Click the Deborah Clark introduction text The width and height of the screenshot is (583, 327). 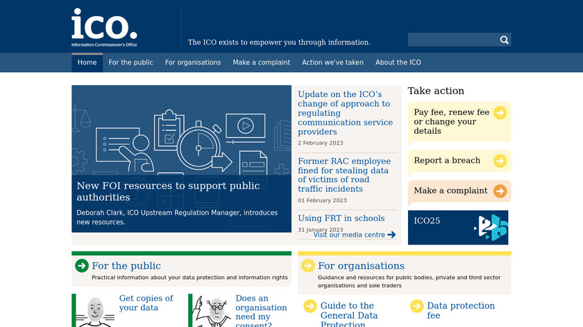coord(177,217)
